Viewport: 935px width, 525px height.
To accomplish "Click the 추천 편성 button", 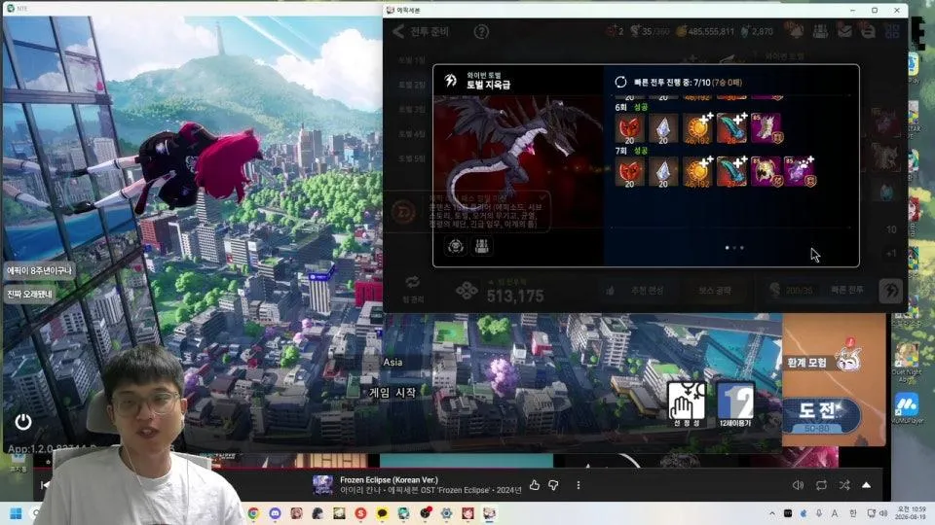I will (x=641, y=291).
